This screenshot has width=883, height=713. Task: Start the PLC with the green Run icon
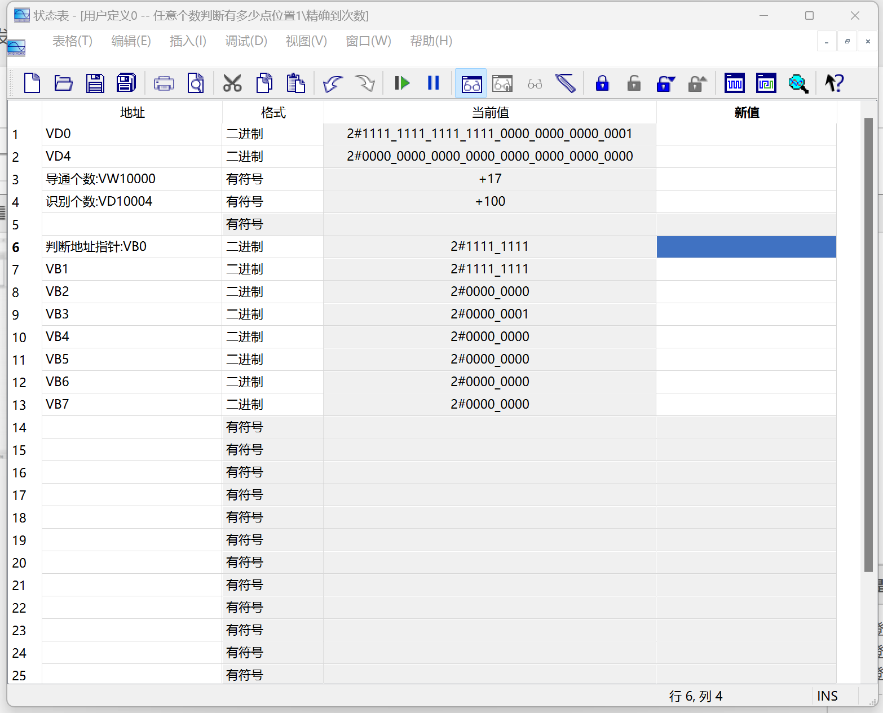click(x=401, y=83)
